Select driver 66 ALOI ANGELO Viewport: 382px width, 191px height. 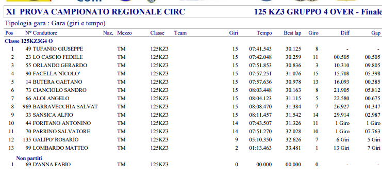pos(47,99)
